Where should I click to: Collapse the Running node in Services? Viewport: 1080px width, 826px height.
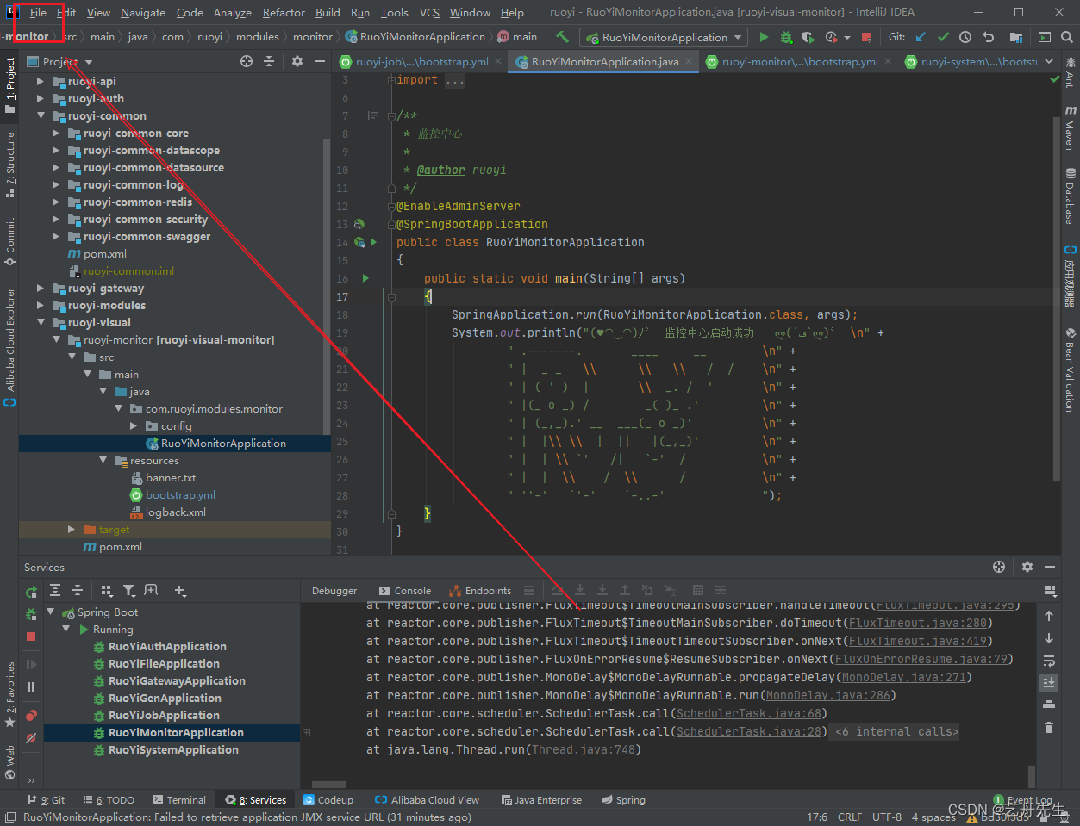tap(66, 630)
